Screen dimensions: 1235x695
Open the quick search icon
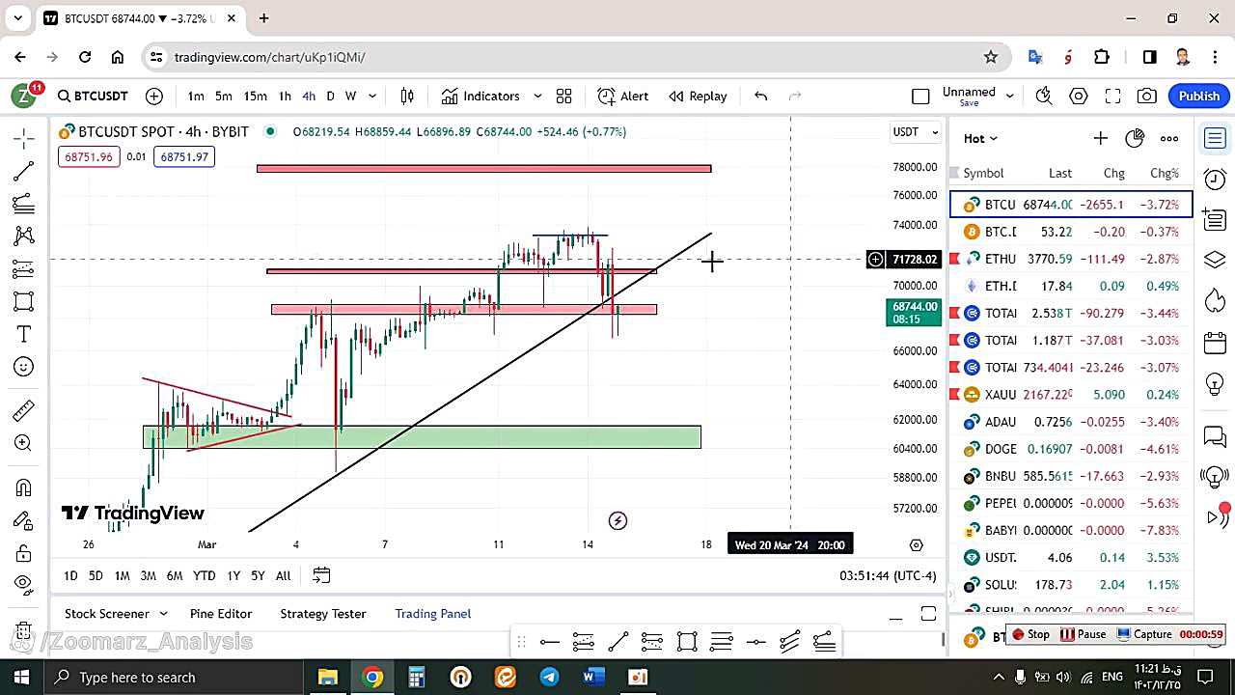1044,96
